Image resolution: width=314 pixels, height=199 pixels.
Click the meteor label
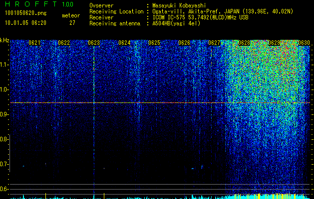click(71, 15)
